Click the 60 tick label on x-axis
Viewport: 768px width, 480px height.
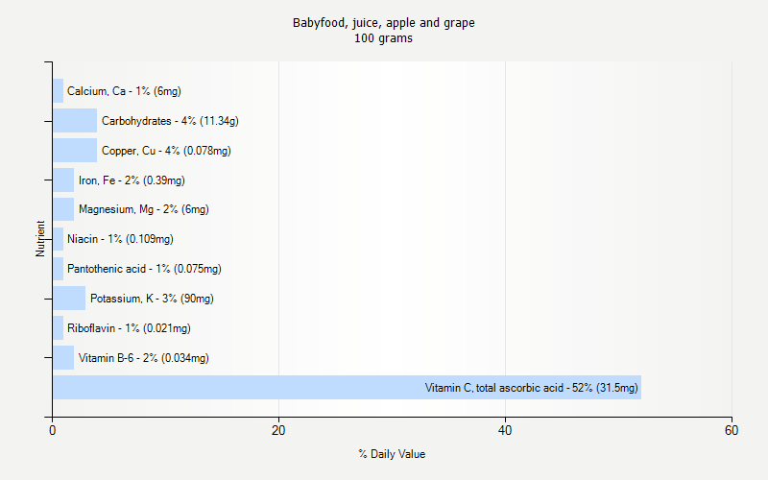click(732, 430)
